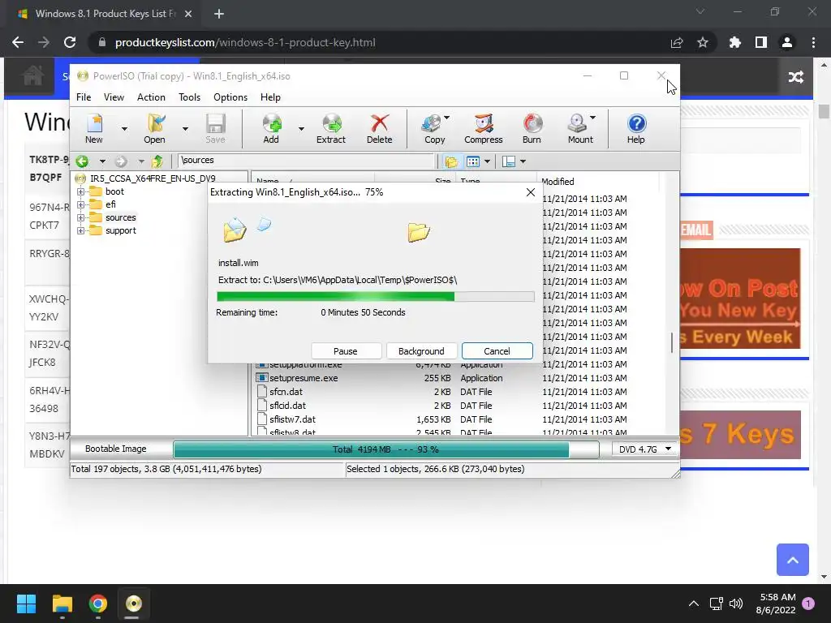Click the red Delete toolbar icon
The image size is (831, 623).
pyautogui.click(x=380, y=128)
